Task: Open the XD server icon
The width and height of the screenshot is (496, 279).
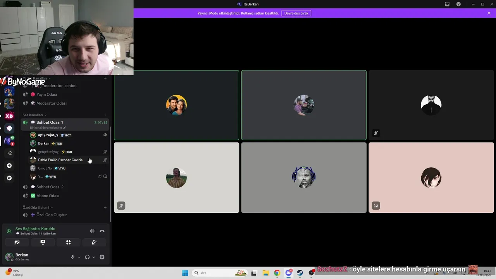Action: pyautogui.click(x=9, y=116)
